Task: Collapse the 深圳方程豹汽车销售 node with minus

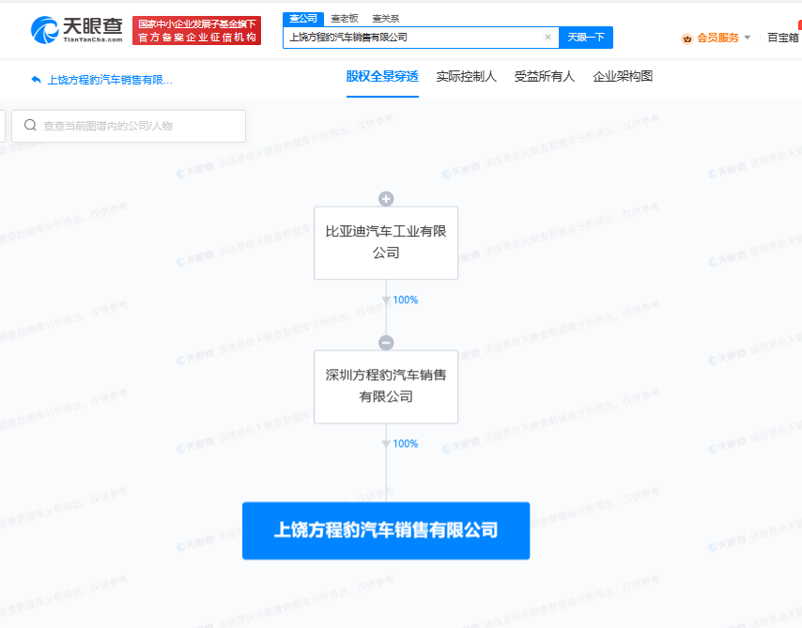Action: point(386,343)
